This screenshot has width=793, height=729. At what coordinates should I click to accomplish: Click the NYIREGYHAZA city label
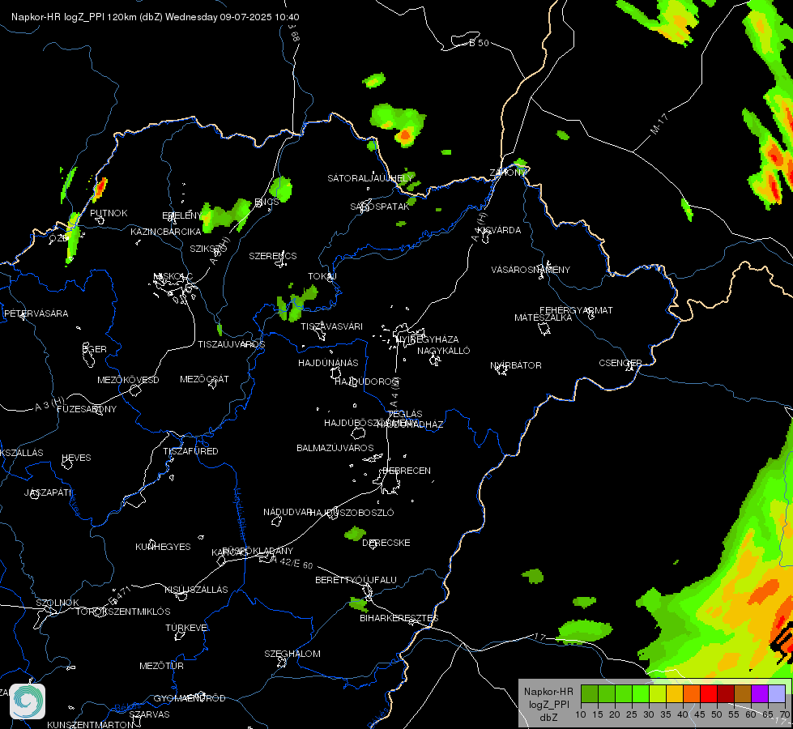point(428,339)
